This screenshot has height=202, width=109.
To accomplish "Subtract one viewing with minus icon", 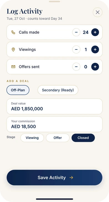I will (x=76, y=49).
